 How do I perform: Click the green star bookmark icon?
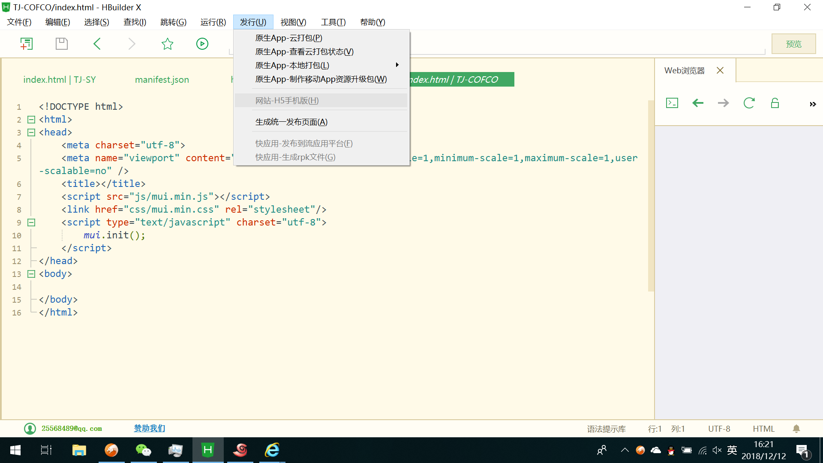(167, 44)
